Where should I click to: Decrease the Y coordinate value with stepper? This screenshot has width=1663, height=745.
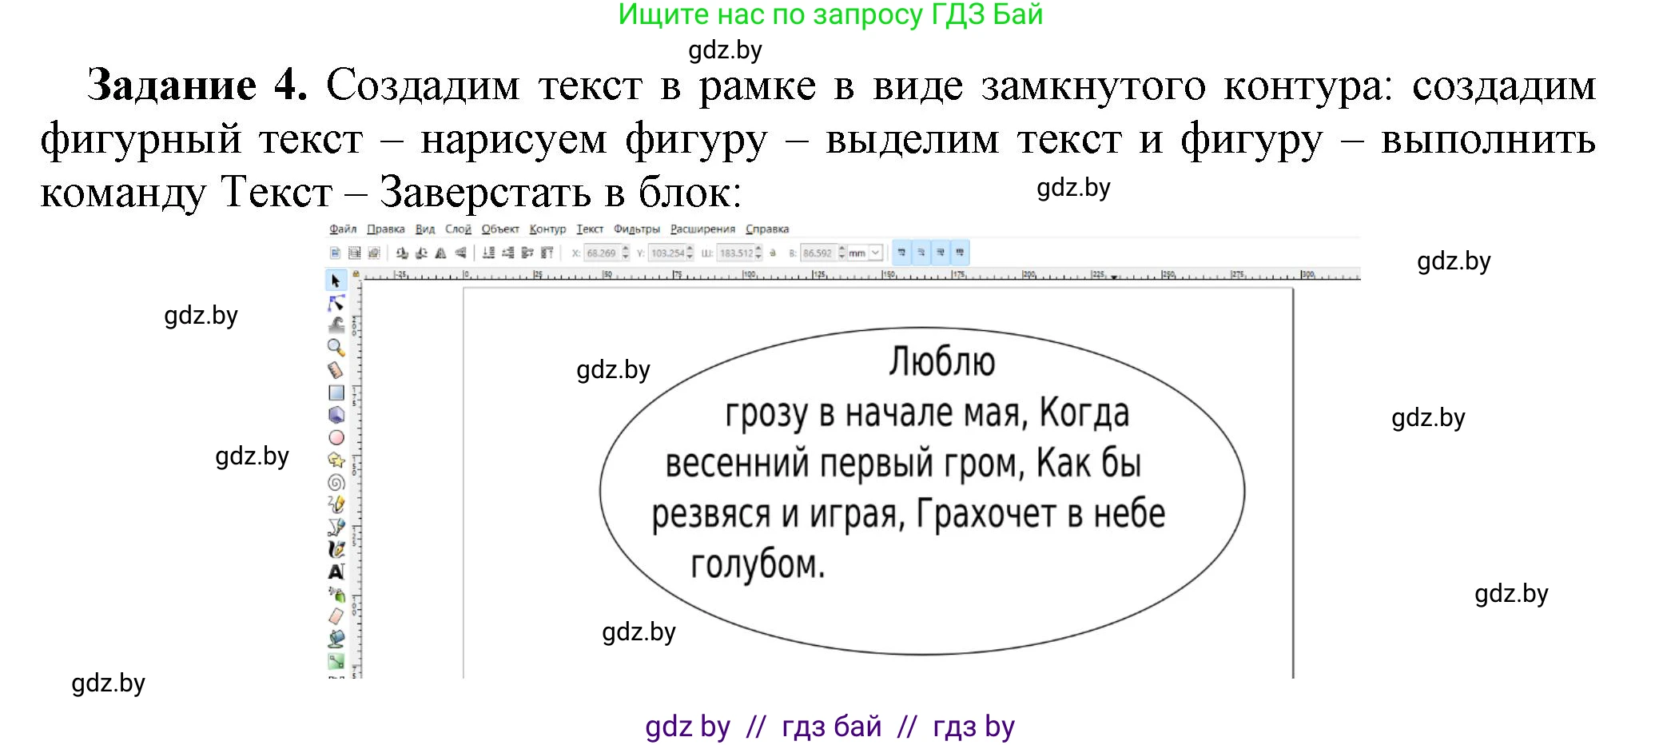tap(689, 257)
